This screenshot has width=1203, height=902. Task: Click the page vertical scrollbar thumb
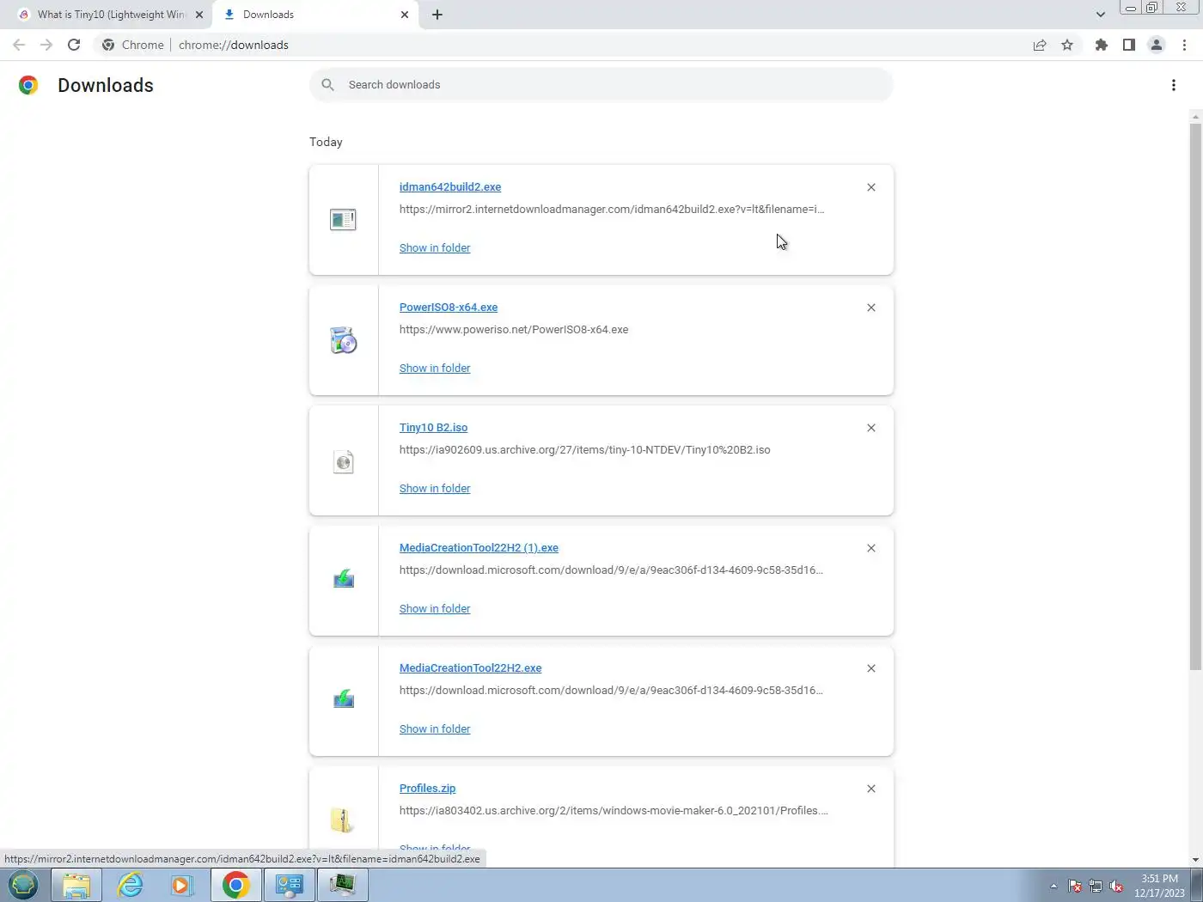click(x=1195, y=397)
